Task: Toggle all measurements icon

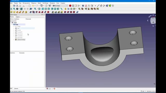Action: [x=92, y=9]
